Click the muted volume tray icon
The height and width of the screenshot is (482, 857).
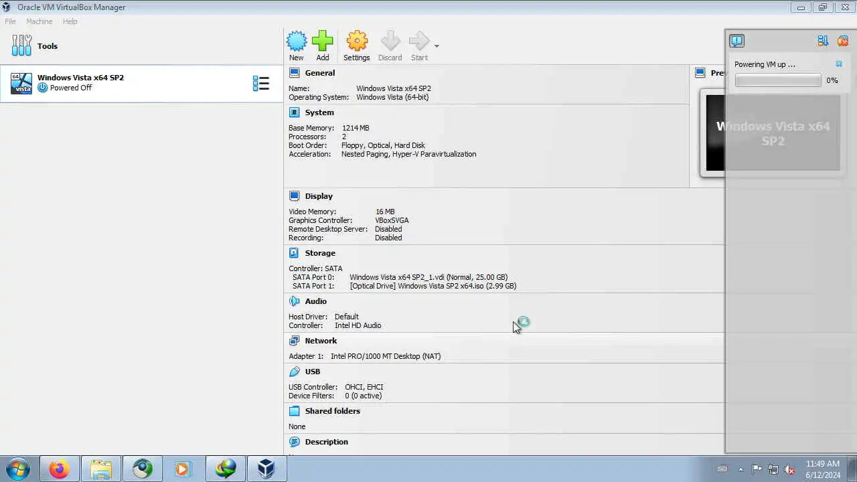click(790, 469)
